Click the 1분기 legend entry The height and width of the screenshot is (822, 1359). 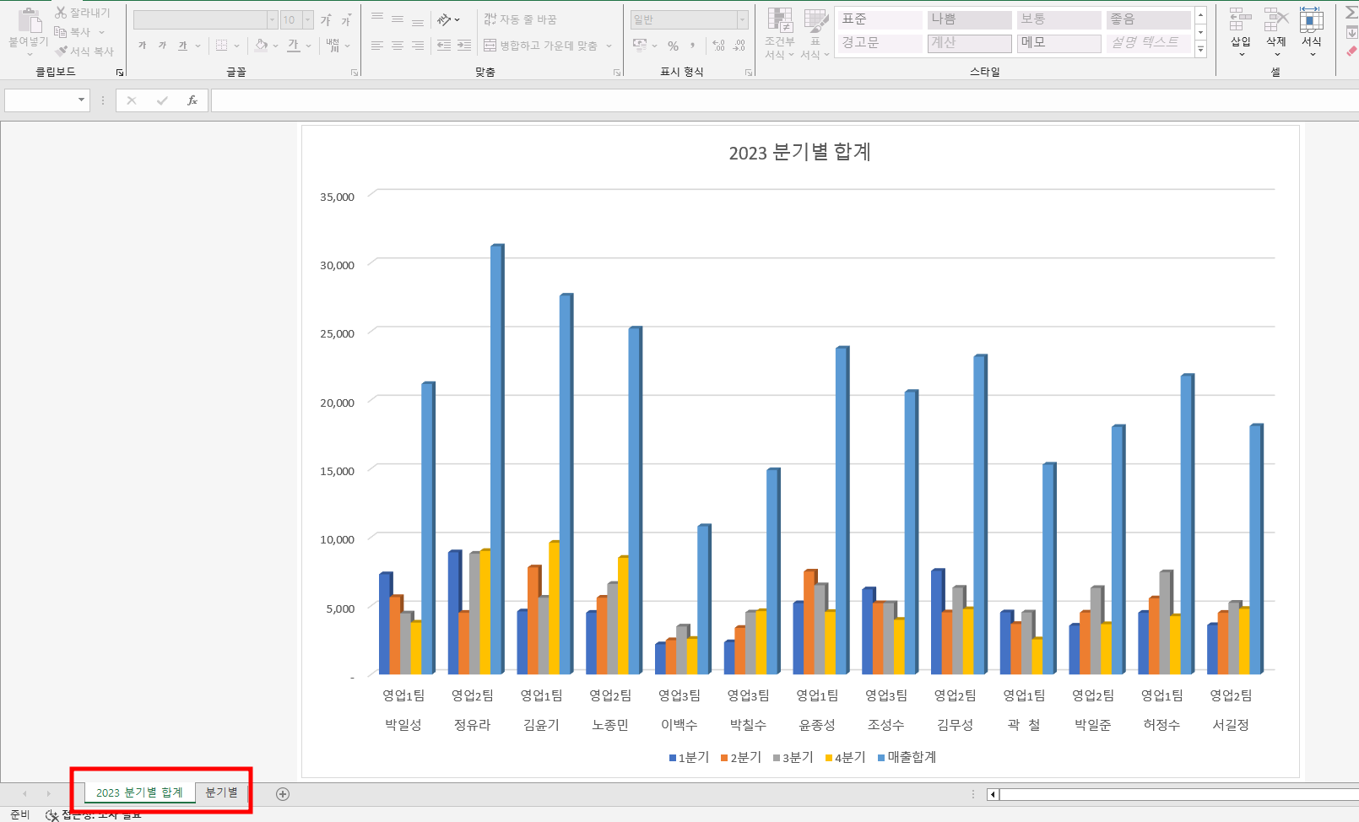[x=689, y=757]
